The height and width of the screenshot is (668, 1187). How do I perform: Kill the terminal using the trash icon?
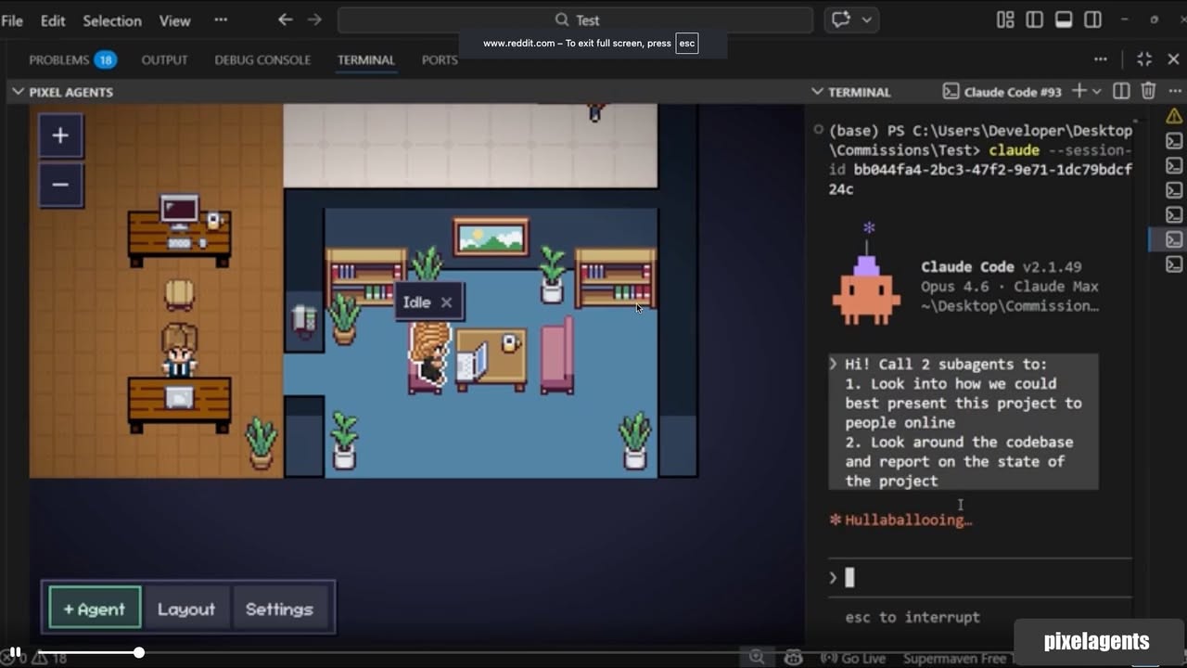pos(1147,91)
